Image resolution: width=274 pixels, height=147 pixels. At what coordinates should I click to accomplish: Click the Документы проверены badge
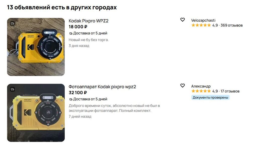point(210,97)
